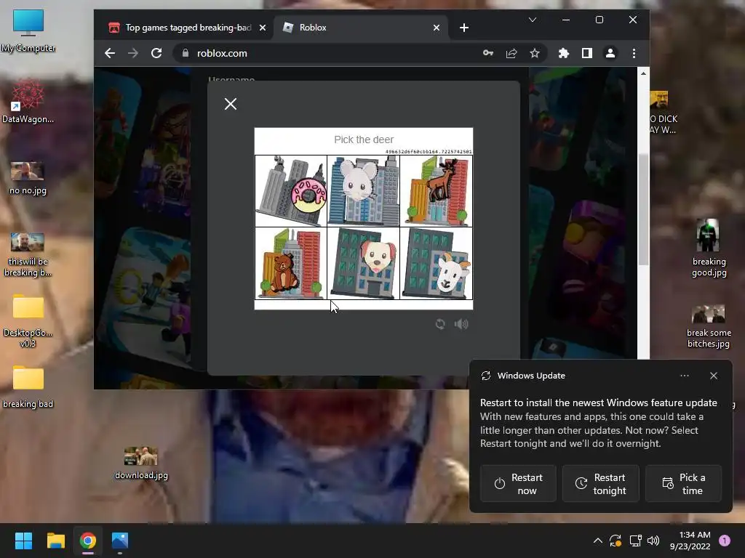Select the mouse captcha image

(364, 191)
